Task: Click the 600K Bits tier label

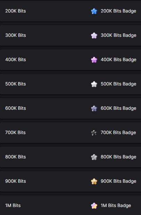Action: pyautogui.click(x=16, y=108)
